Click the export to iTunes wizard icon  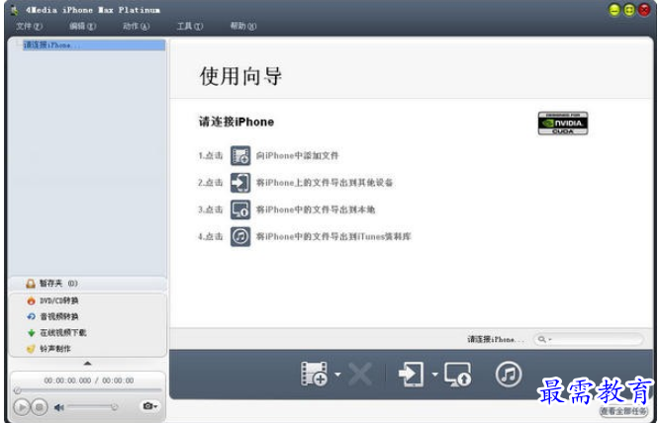click(240, 236)
